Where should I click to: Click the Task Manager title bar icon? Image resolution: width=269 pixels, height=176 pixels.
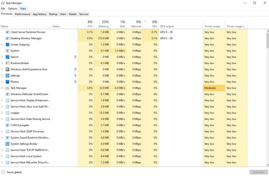coord(3,3)
